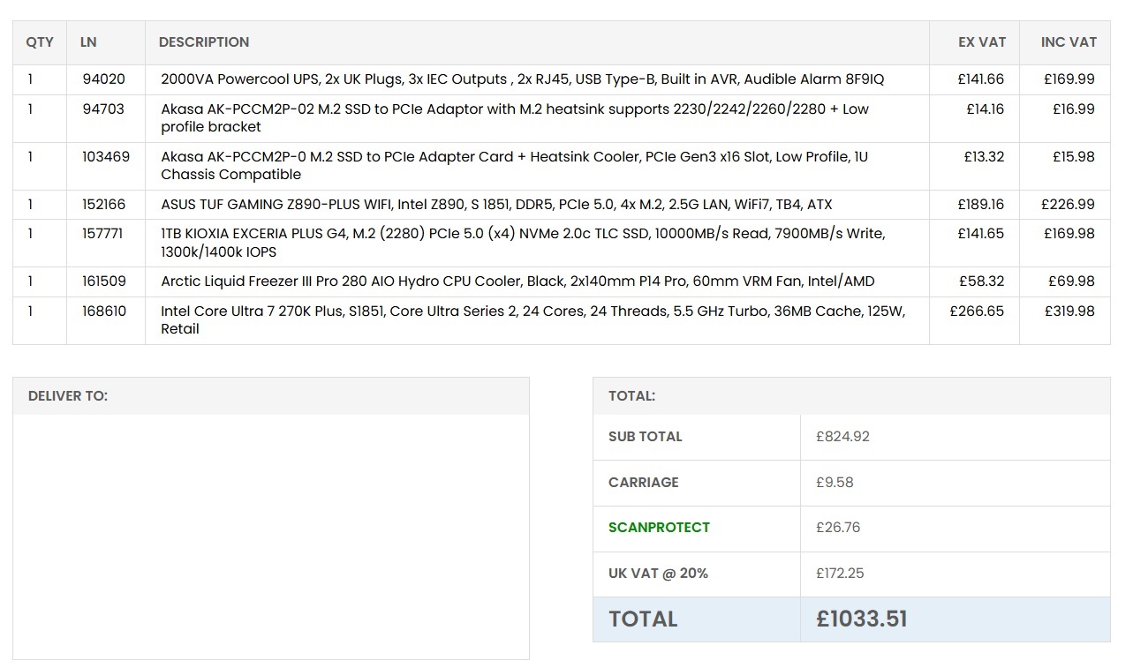Click the £141.66 ex VAT price
Image resolution: width=1133 pixels, height=668 pixels.
point(980,79)
